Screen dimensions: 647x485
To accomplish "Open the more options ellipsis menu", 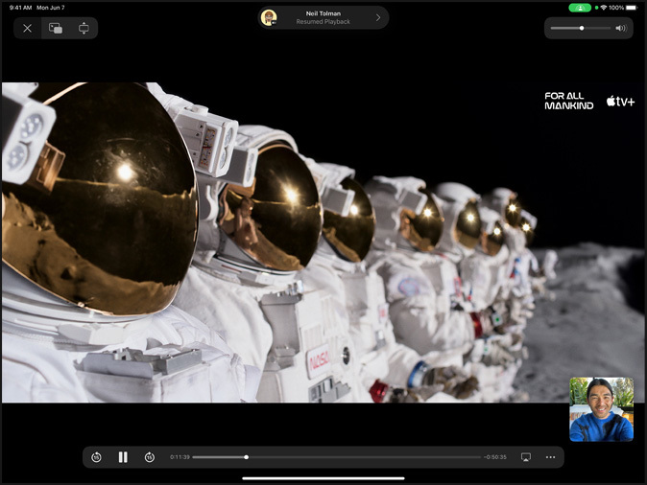I will coord(551,457).
